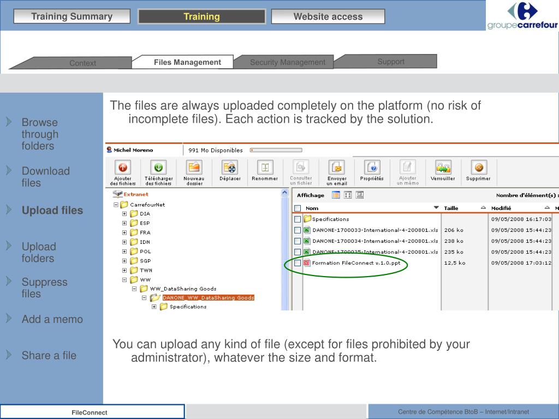The width and height of the screenshot is (559, 419).
Task: Click the Télécharger des fichiers download icon
Action: coord(158,167)
